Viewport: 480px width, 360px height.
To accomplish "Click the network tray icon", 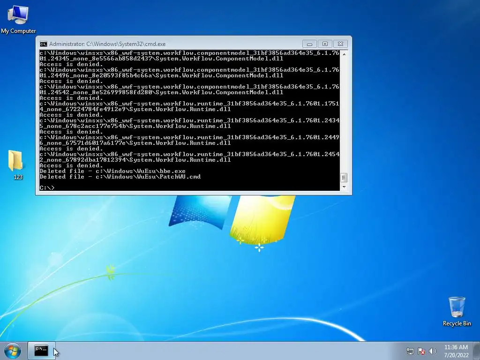I will coord(410,351).
